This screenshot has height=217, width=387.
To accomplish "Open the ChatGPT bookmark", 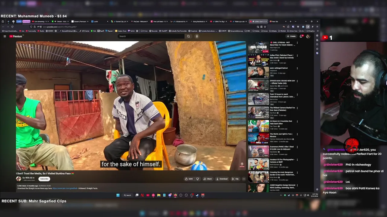I will 163,31.
